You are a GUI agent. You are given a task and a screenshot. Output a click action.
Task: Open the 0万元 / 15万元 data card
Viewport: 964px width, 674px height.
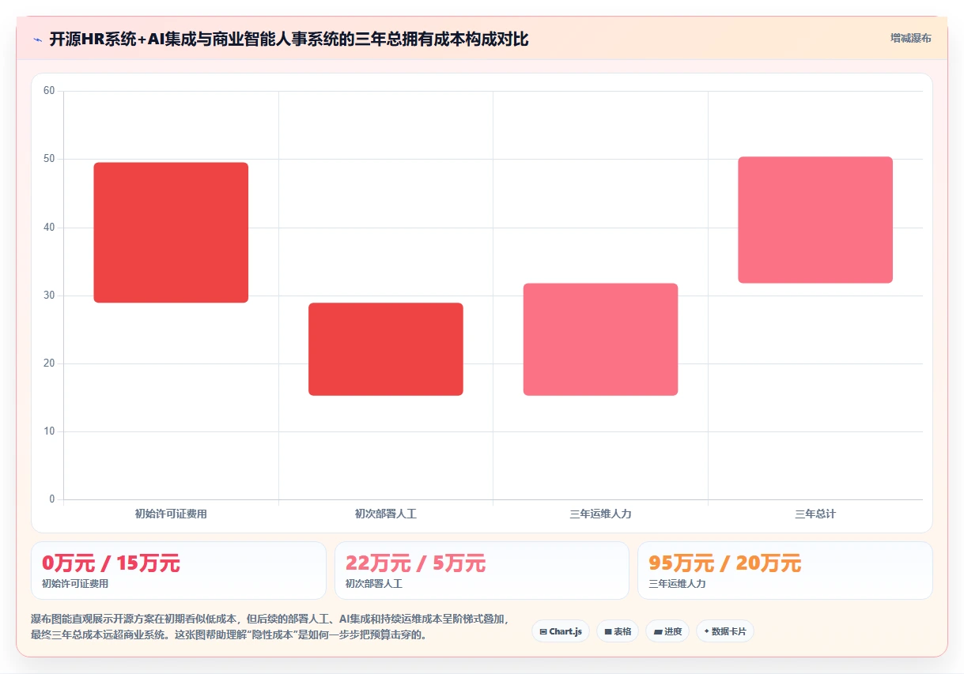(179, 570)
